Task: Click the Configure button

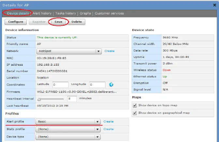Action: click(16, 22)
